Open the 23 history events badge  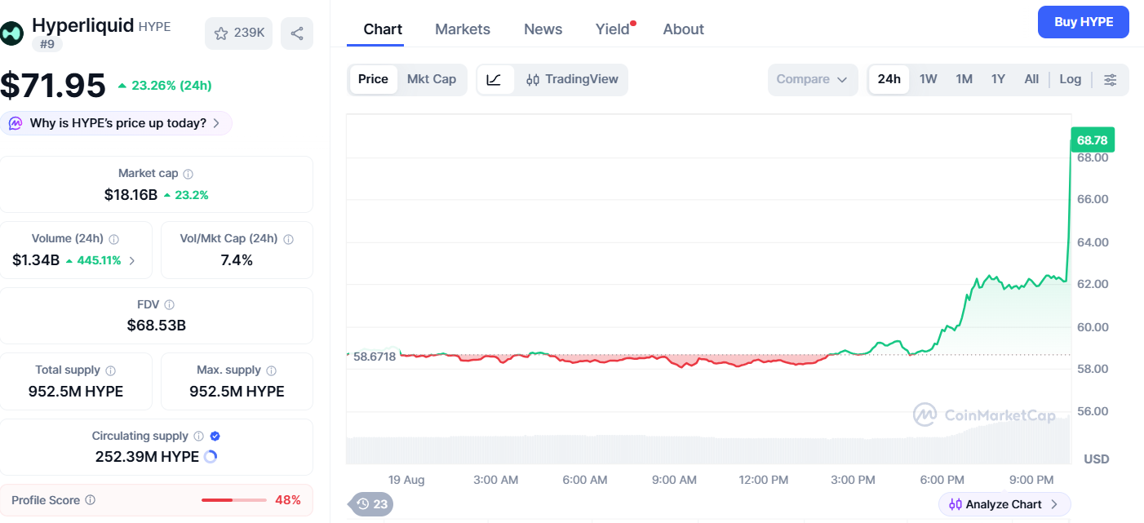point(371,504)
